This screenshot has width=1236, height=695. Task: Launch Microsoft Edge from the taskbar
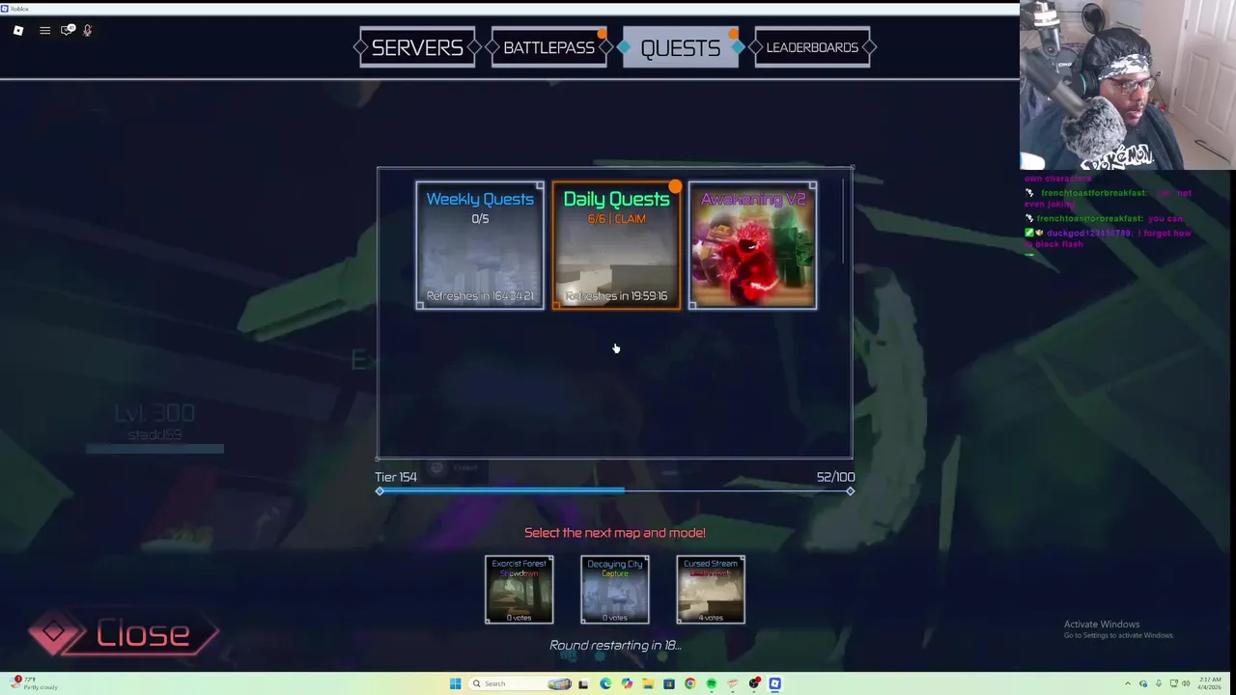click(x=605, y=683)
